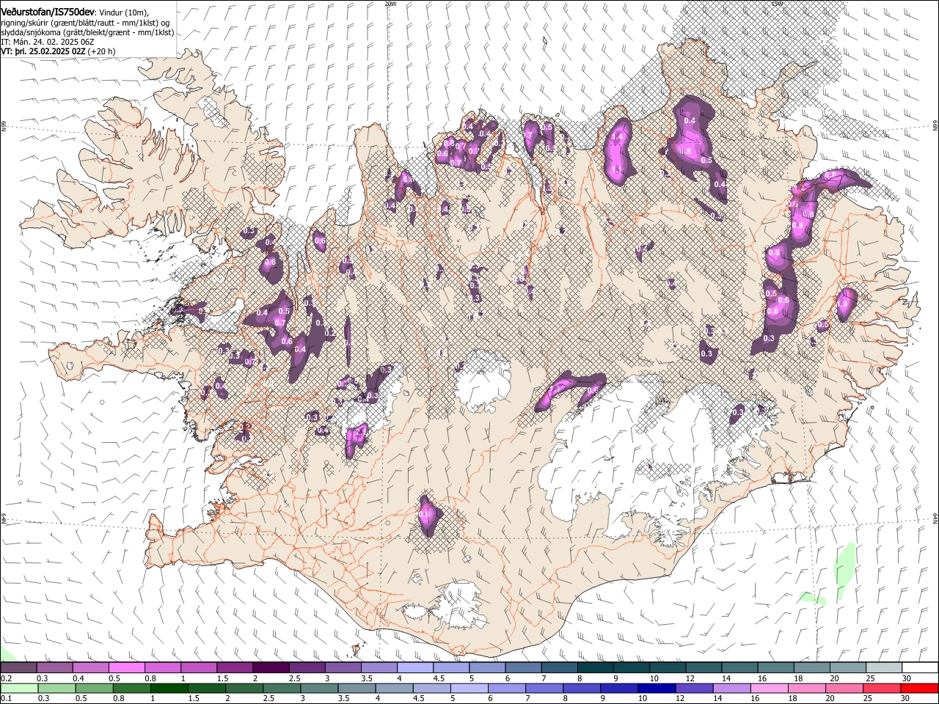This screenshot has width=939, height=704.
Task: Click the snowfall swatch between 18 and 20
Action: (811, 668)
